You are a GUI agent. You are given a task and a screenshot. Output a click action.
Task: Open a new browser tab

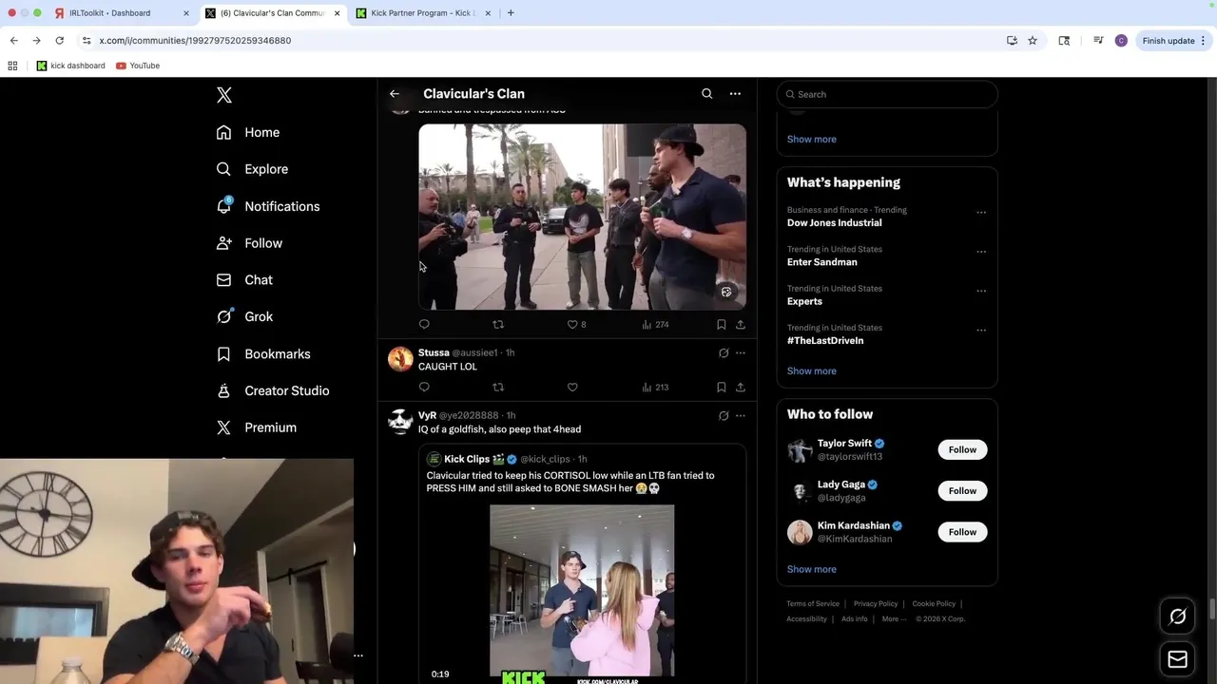pos(511,13)
